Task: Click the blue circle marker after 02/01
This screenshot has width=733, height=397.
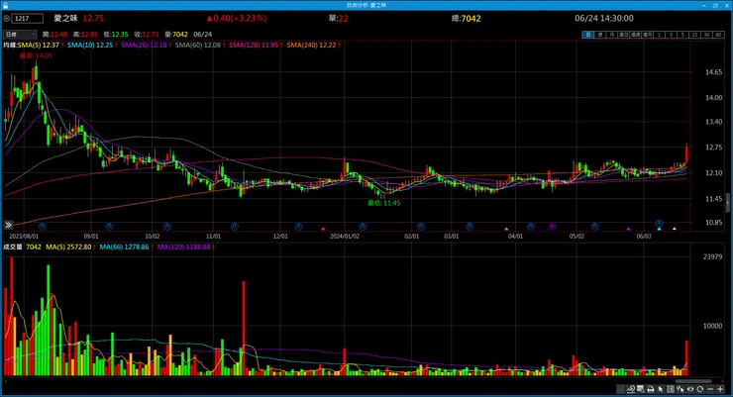Action: coord(421,226)
